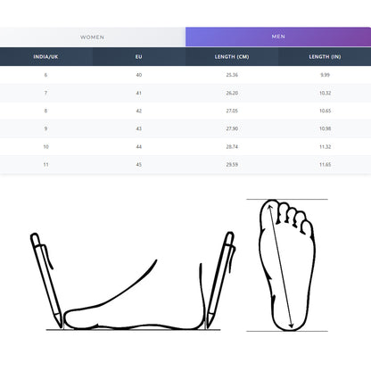Click the 9.99 inch length cell

(x=325, y=75)
